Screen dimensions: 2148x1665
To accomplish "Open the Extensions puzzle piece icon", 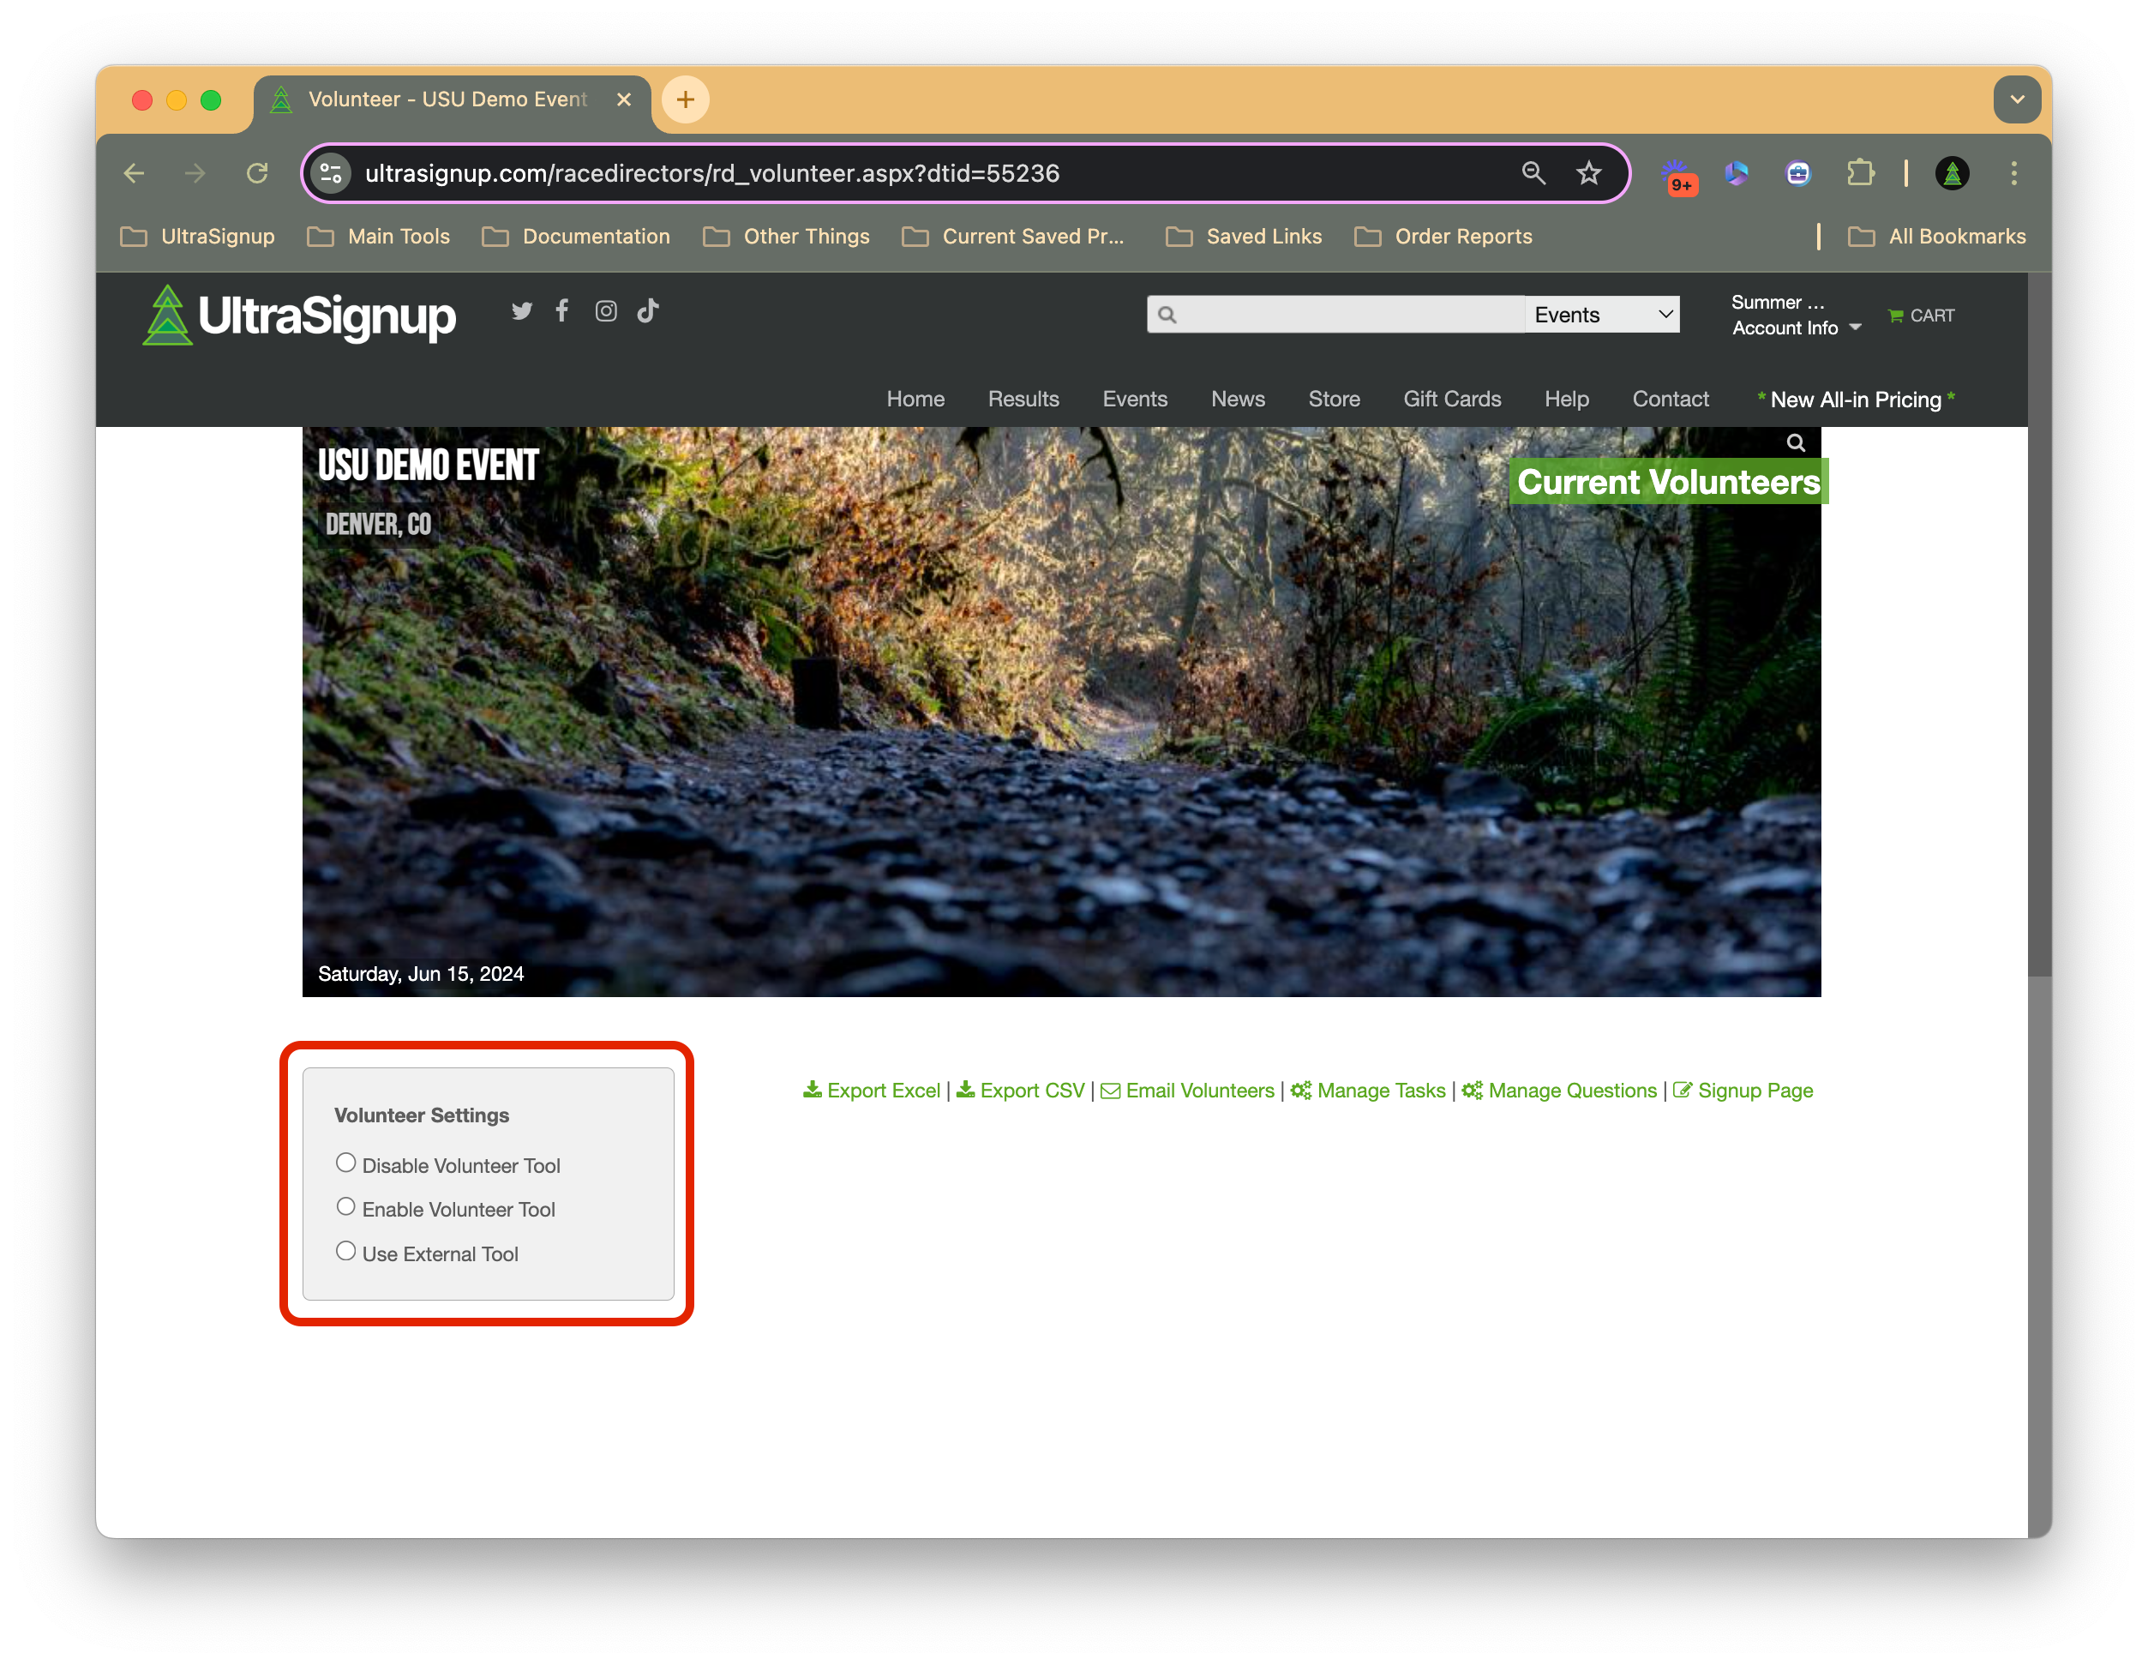I will click(1860, 173).
